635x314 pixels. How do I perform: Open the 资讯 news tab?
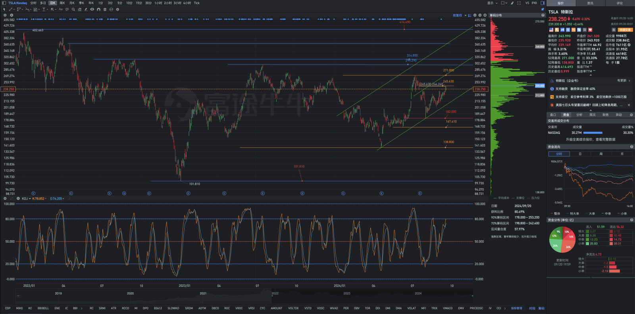tap(590, 3)
